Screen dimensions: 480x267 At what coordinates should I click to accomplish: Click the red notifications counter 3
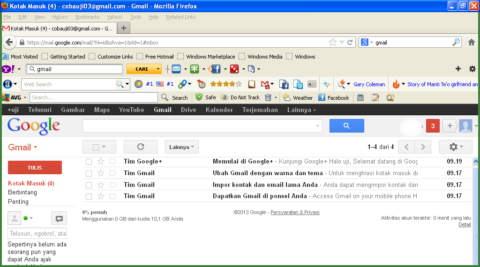point(433,126)
